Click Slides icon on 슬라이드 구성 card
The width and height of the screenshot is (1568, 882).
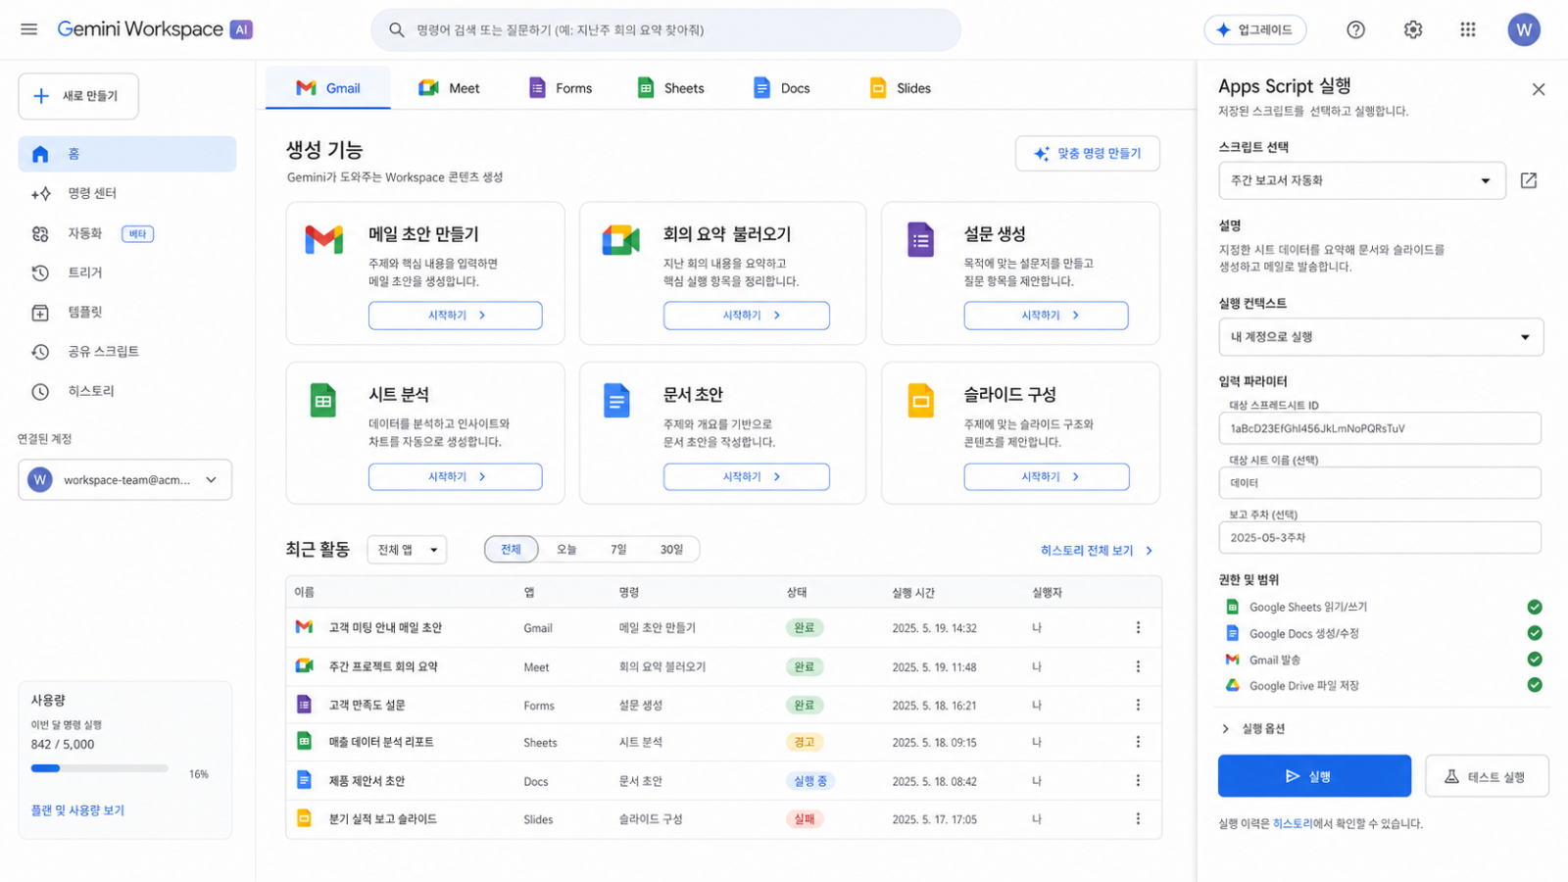point(920,400)
